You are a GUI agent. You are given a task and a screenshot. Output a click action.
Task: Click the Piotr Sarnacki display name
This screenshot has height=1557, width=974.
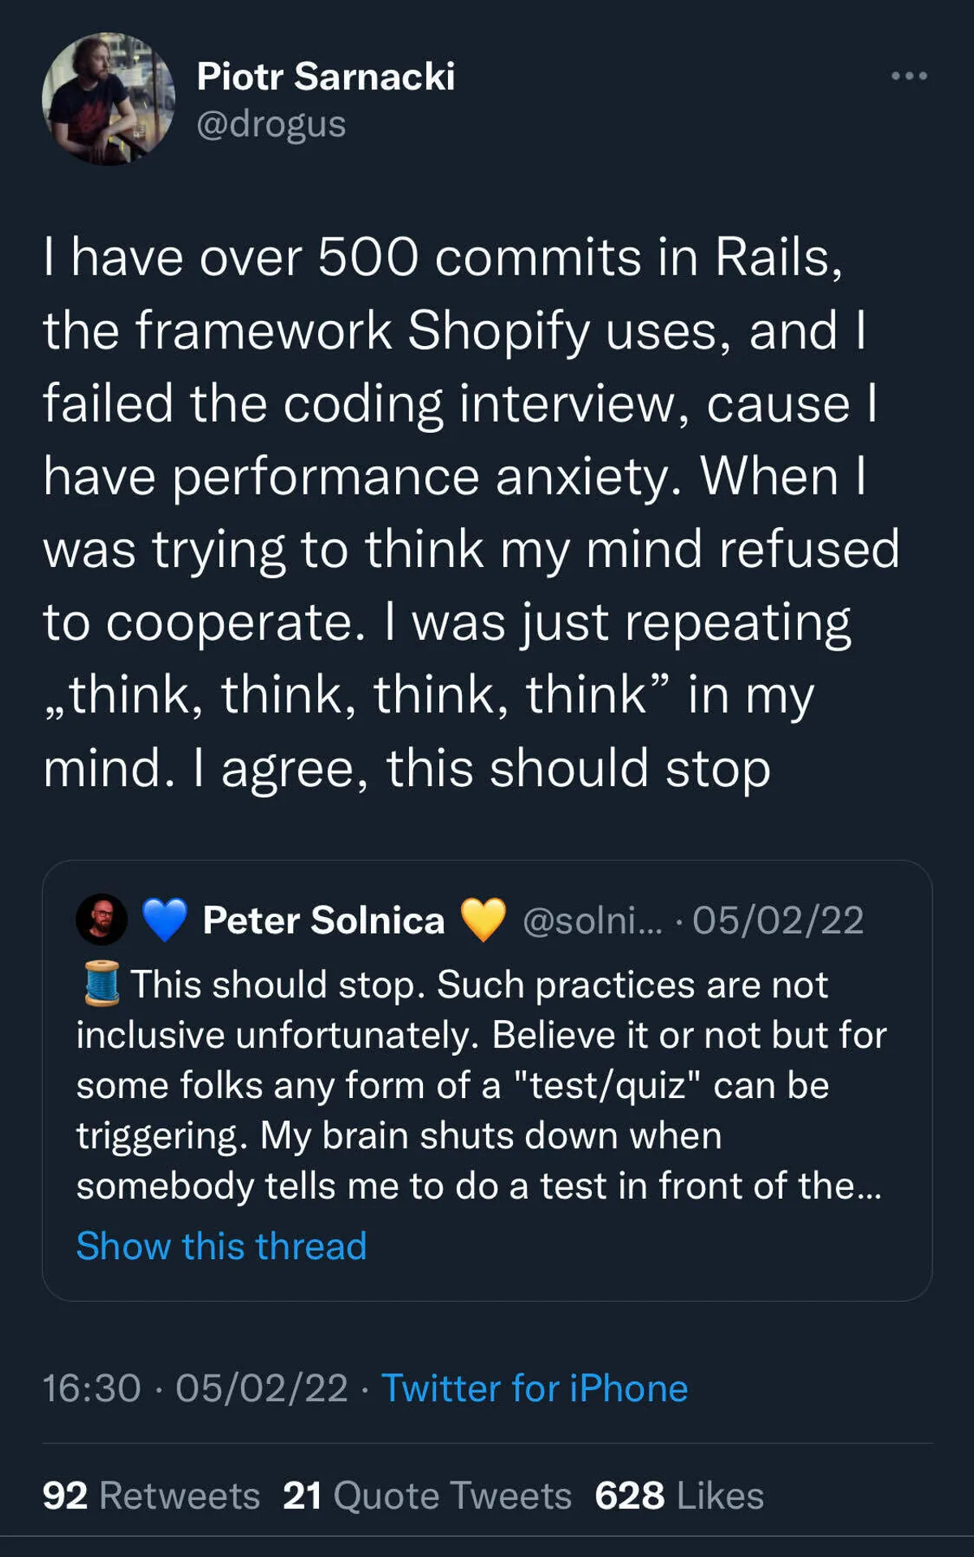[325, 77]
